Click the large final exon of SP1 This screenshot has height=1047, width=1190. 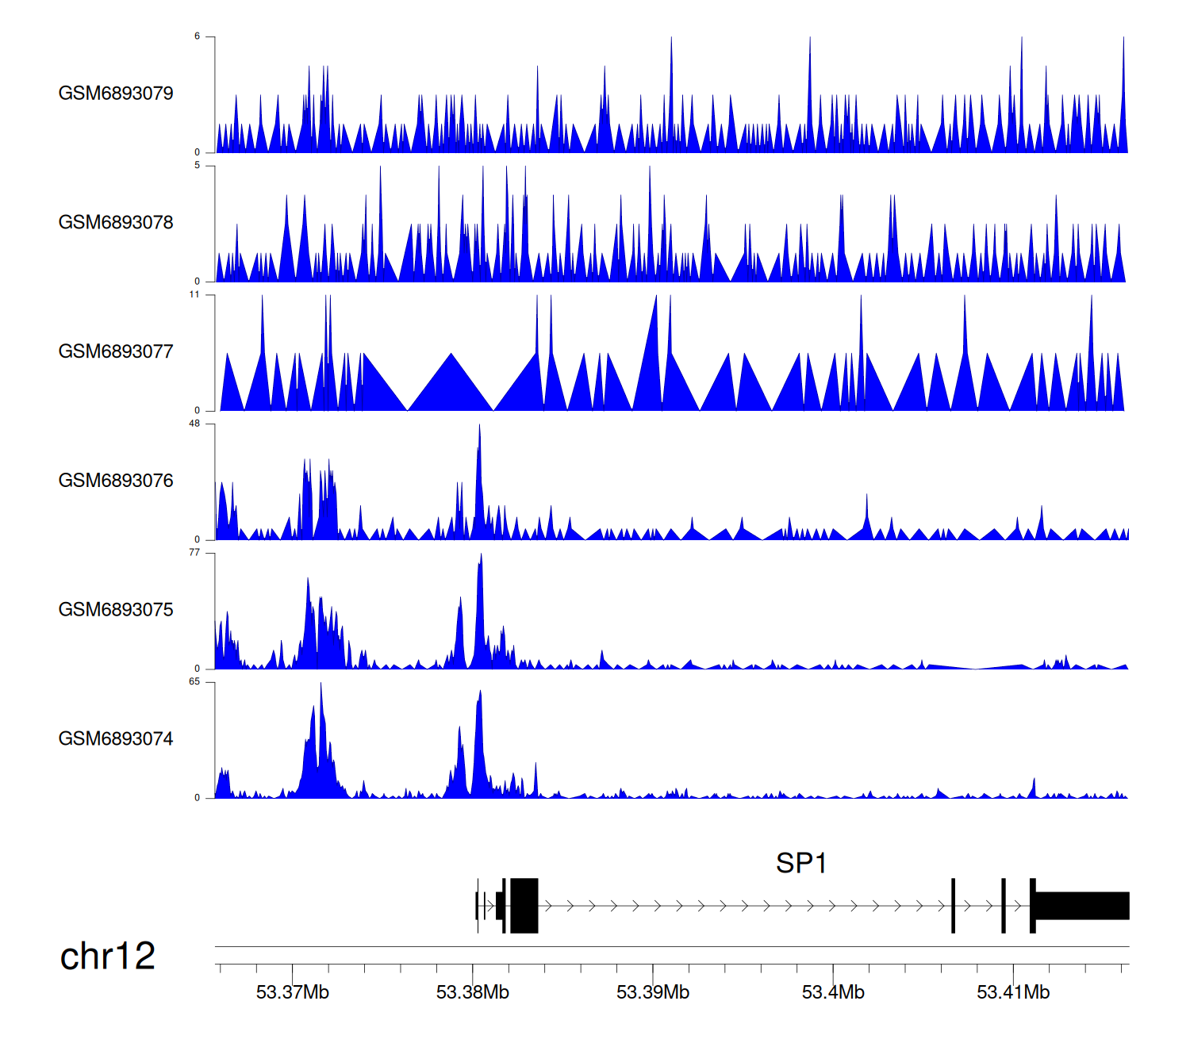pos(1082,906)
